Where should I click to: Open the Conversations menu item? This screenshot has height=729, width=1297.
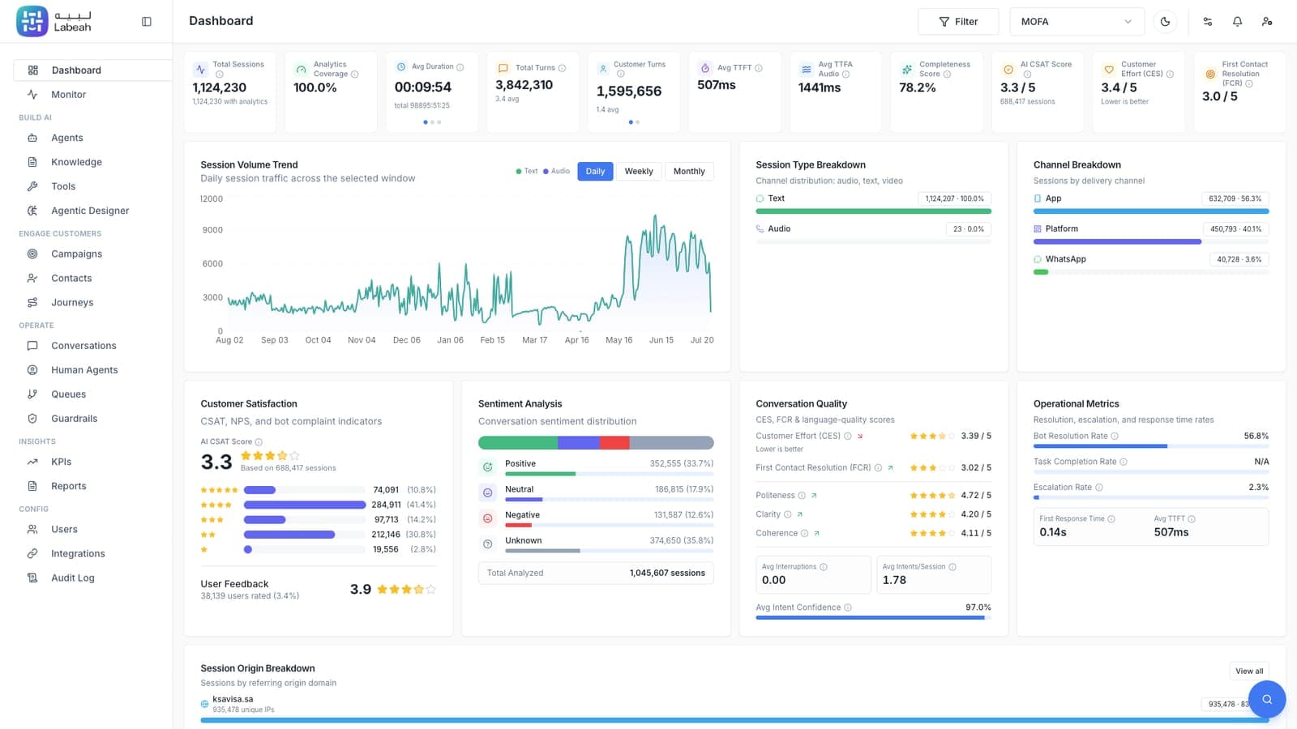(83, 346)
